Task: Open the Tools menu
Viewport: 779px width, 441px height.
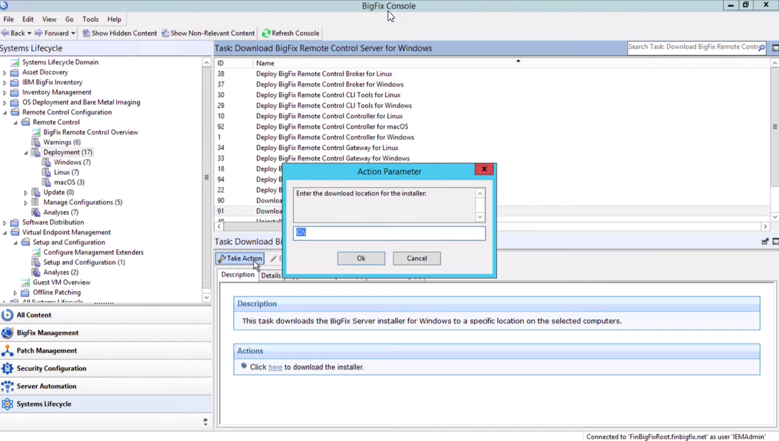Action: coord(90,19)
